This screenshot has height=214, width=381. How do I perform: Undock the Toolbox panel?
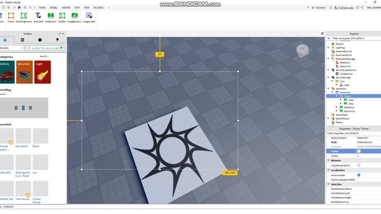tap(60, 34)
